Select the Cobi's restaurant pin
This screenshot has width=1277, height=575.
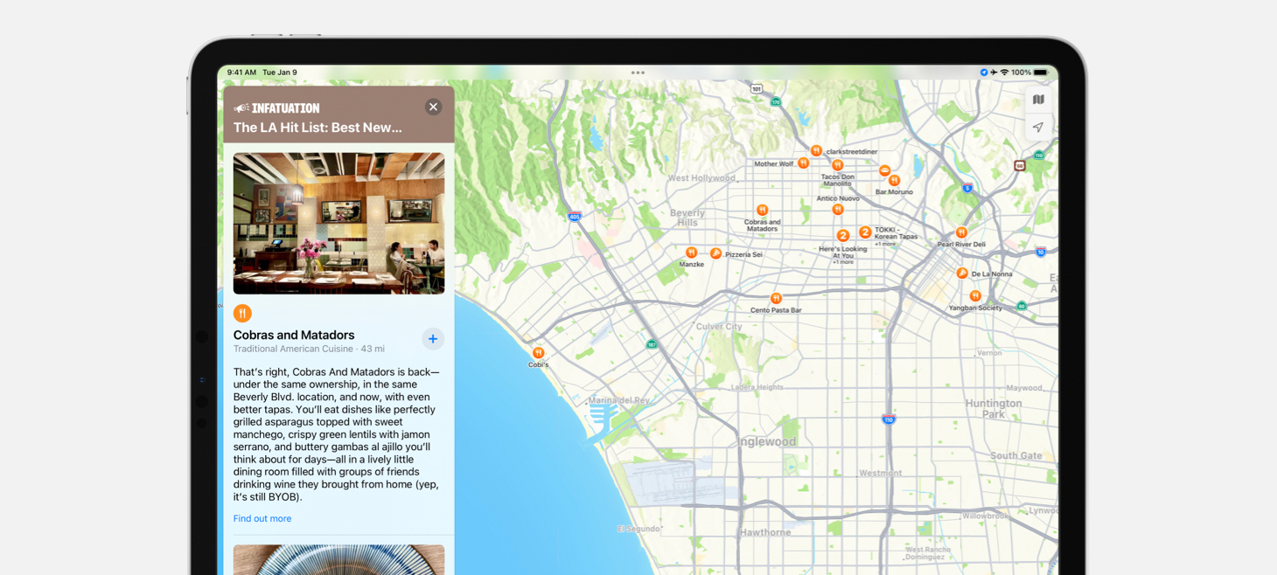(538, 353)
